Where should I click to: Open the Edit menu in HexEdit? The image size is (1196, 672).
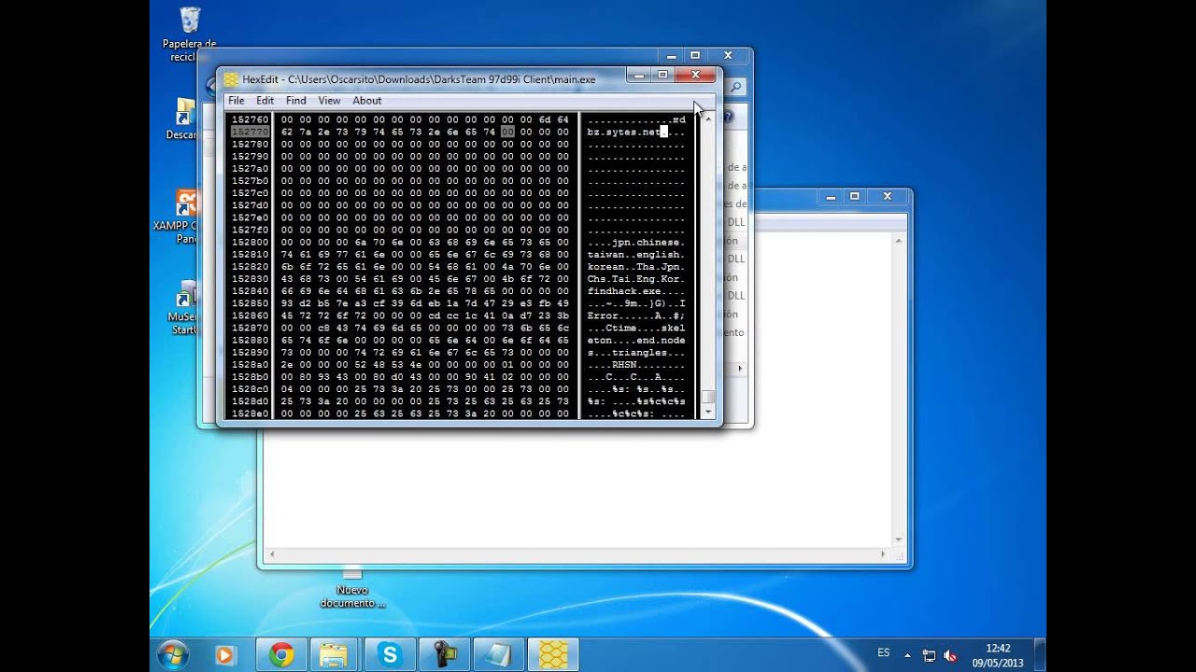[265, 101]
